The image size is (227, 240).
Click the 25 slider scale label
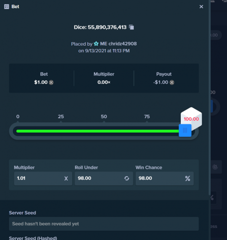click(x=61, y=117)
